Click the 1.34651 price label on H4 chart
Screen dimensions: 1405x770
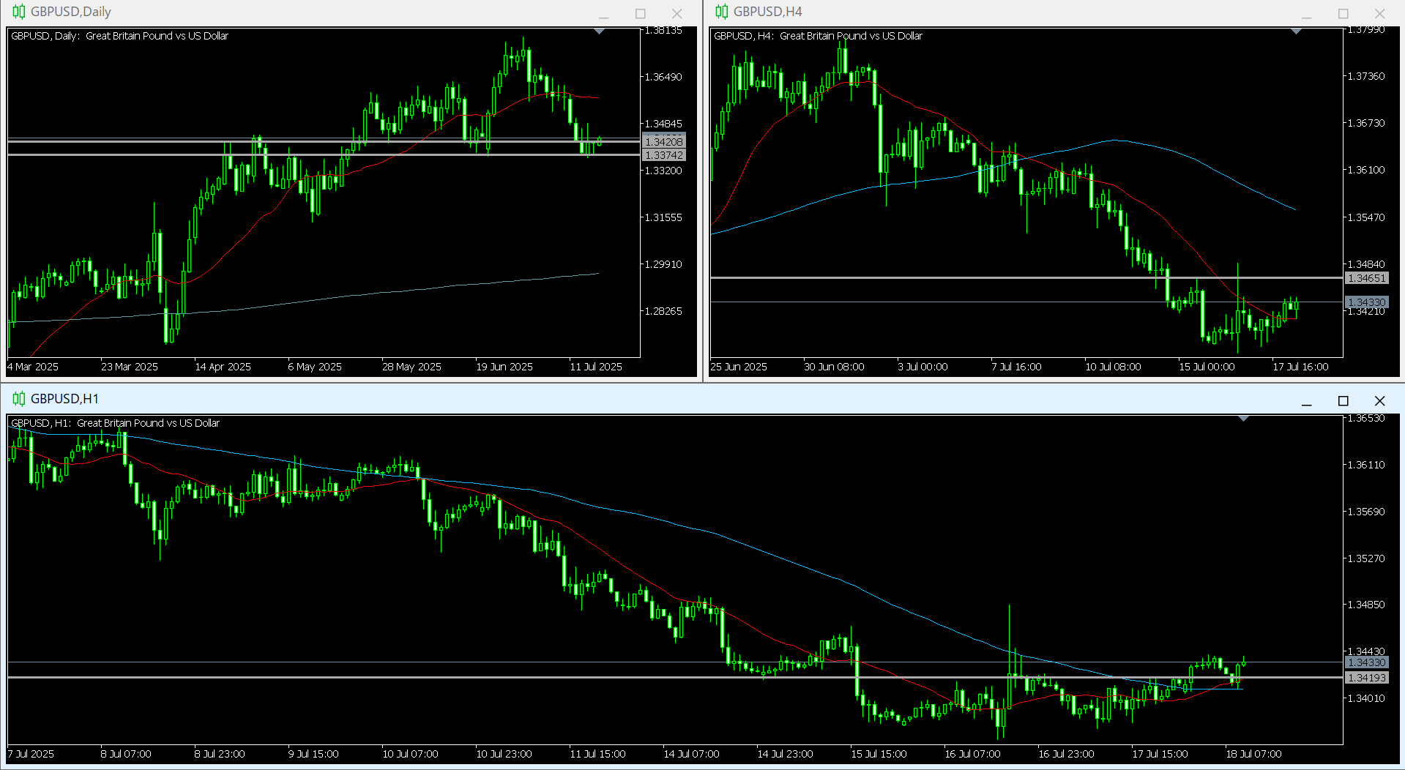click(1367, 278)
